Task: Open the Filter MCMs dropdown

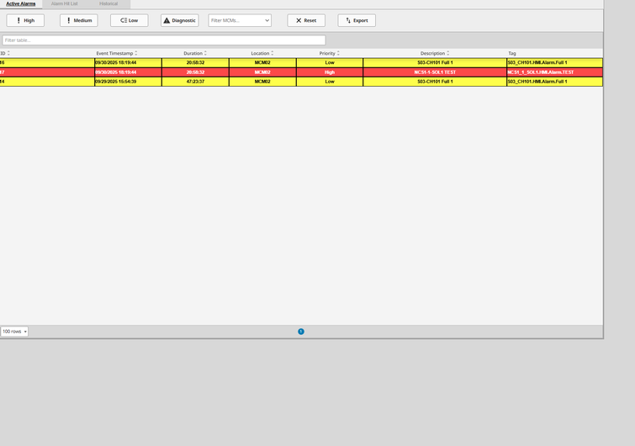Action: pos(240,20)
